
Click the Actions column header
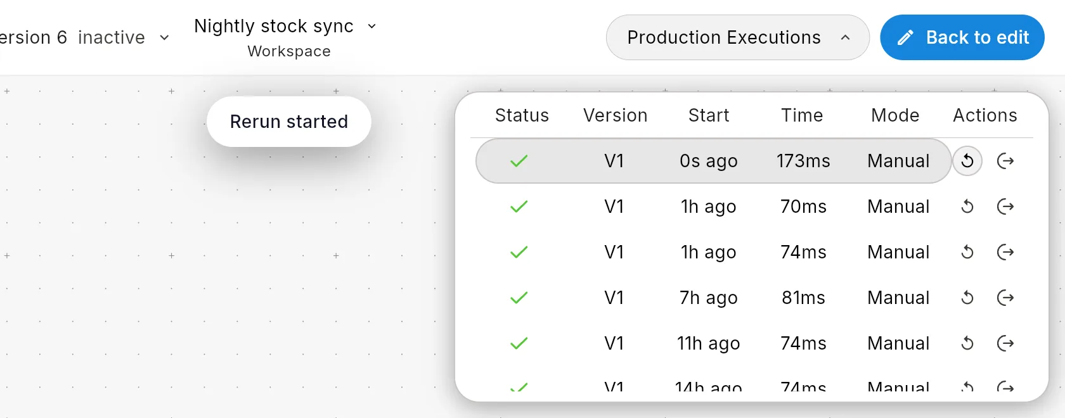coord(985,115)
